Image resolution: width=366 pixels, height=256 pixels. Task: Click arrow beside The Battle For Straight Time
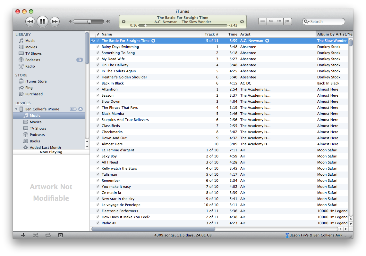[153, 41]
